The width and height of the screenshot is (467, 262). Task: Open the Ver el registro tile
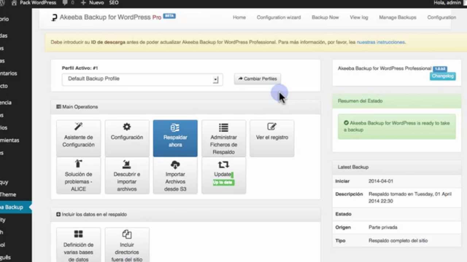[272, 138]
